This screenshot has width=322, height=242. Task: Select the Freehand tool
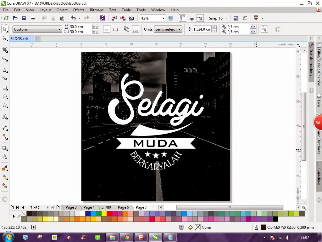point(5,70)
